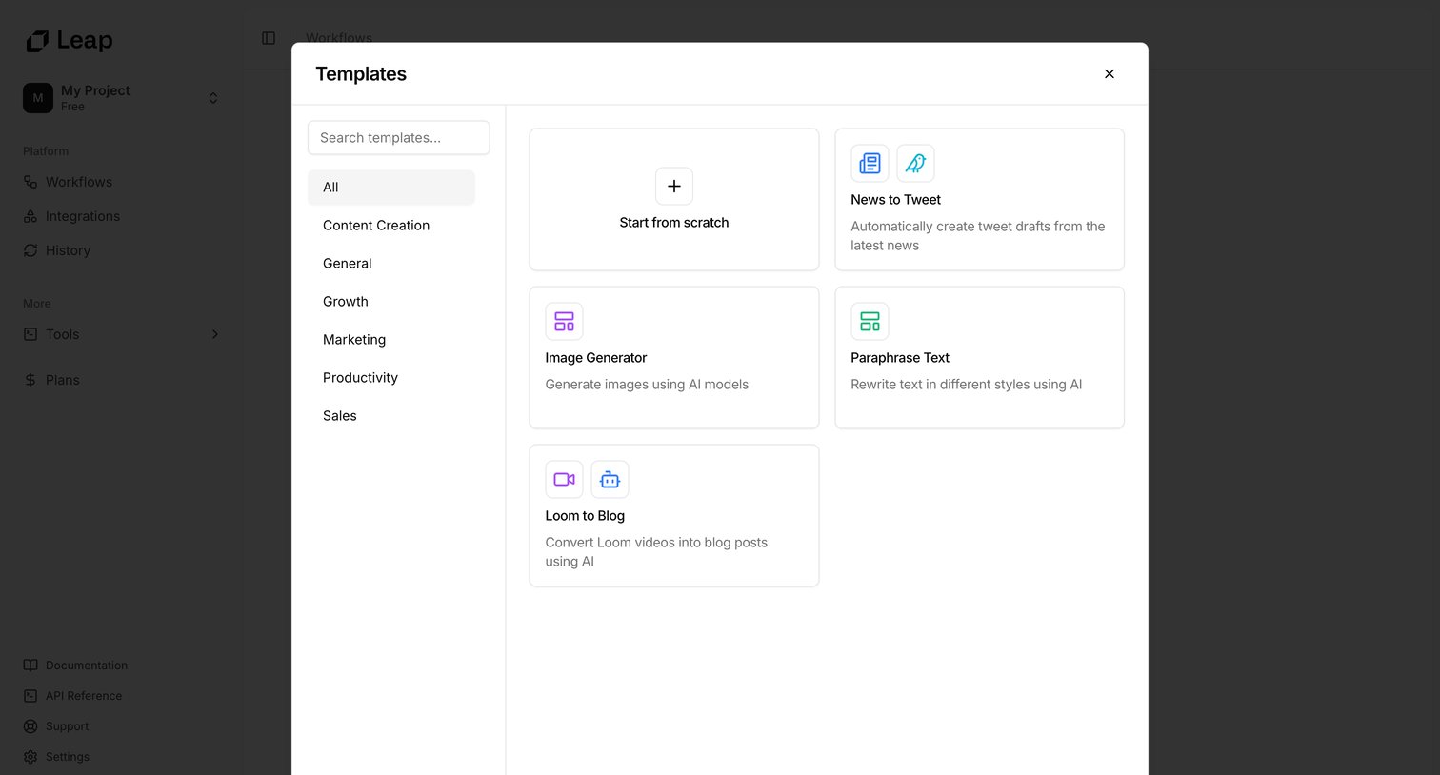Click the Workflows sidebar icon
The image size is (1440, 775).
[30, 182]
